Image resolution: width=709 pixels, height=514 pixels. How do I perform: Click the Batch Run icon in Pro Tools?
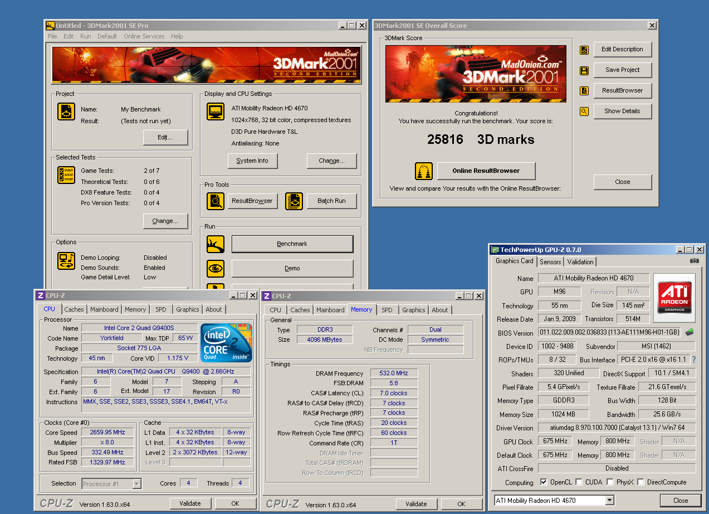pyautogui.click(x=294, y=201)
